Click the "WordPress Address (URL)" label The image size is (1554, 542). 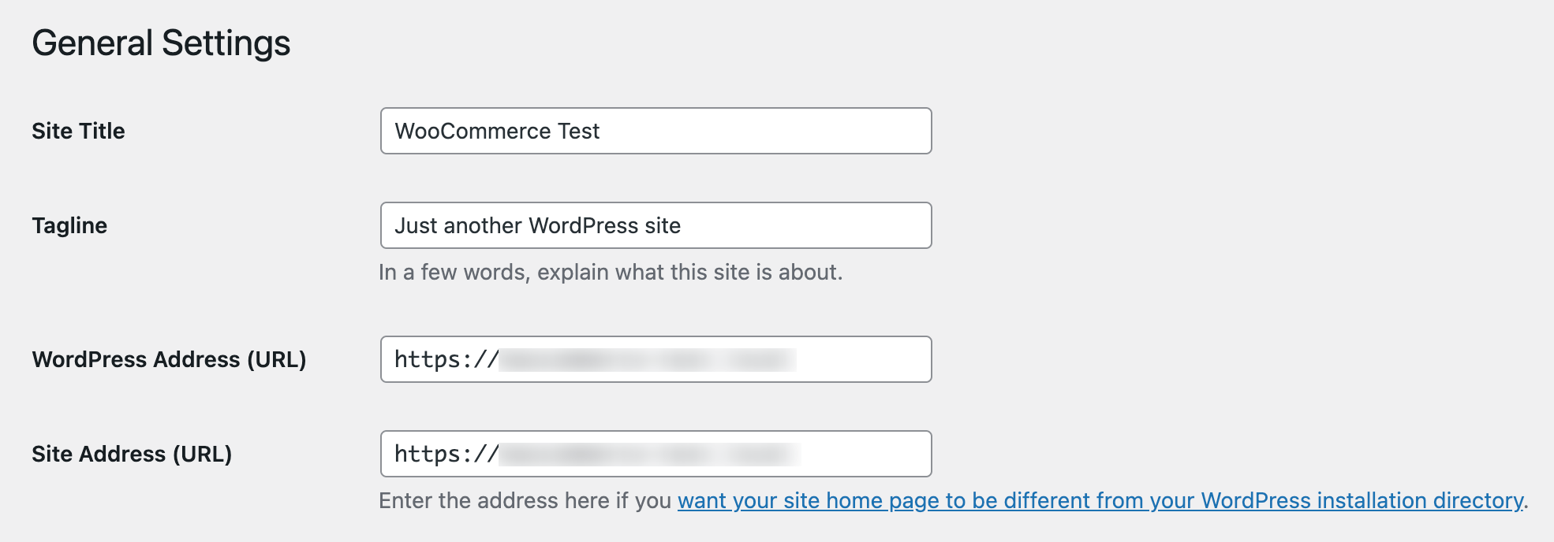171,359
